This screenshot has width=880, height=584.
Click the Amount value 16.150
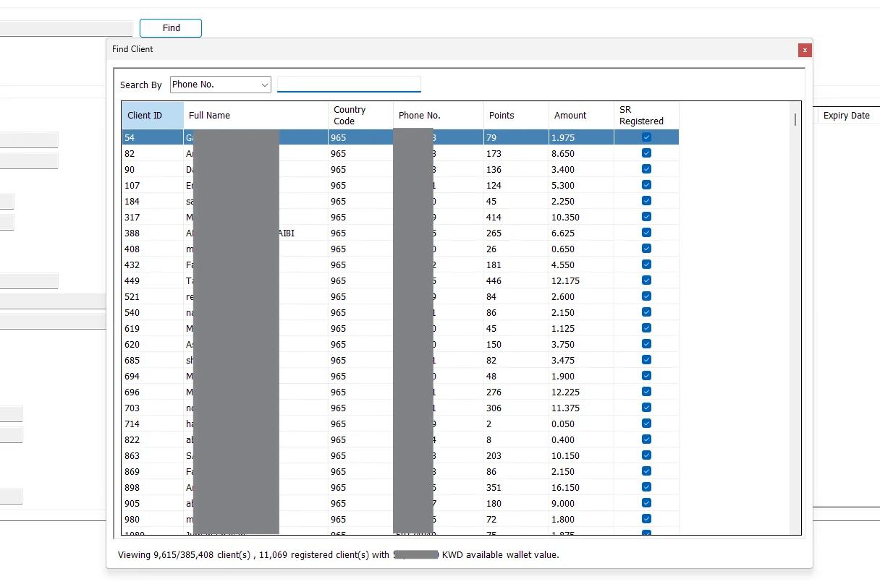[x=565, y=487]
